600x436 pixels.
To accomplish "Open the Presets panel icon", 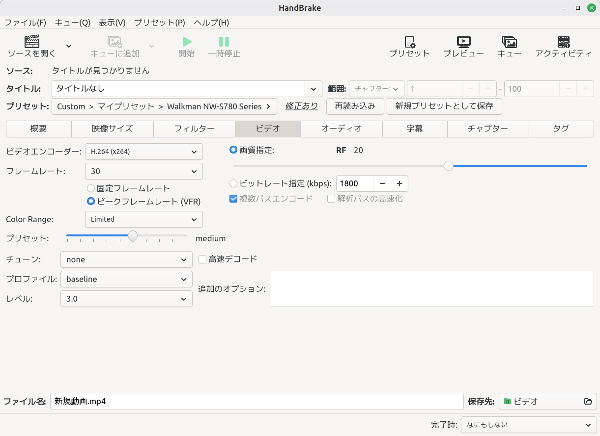I will pos(409,42).
